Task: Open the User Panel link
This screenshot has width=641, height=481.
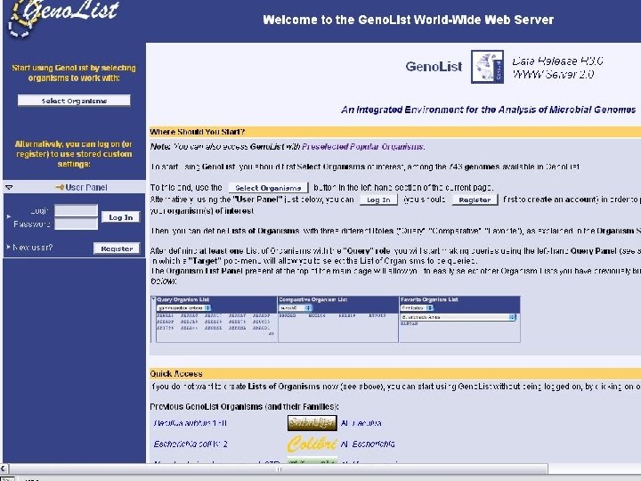Action: 85,187
